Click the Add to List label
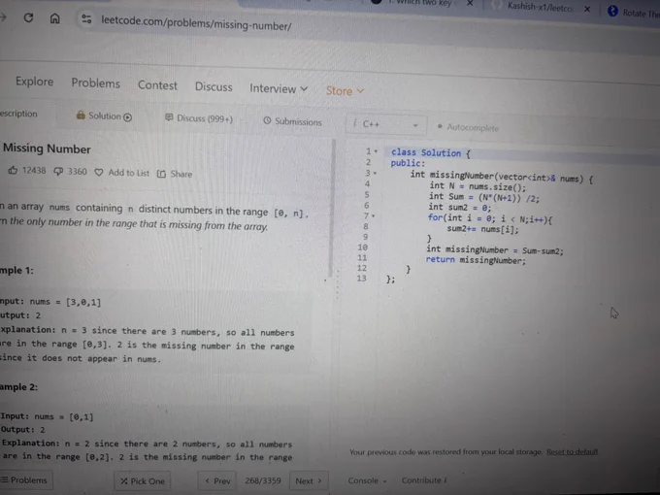This screenshot has width=660, height=495. pyautogui.click(x=129, y=173)
